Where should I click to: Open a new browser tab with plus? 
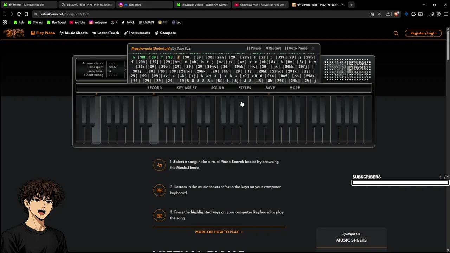pos(351,5)
